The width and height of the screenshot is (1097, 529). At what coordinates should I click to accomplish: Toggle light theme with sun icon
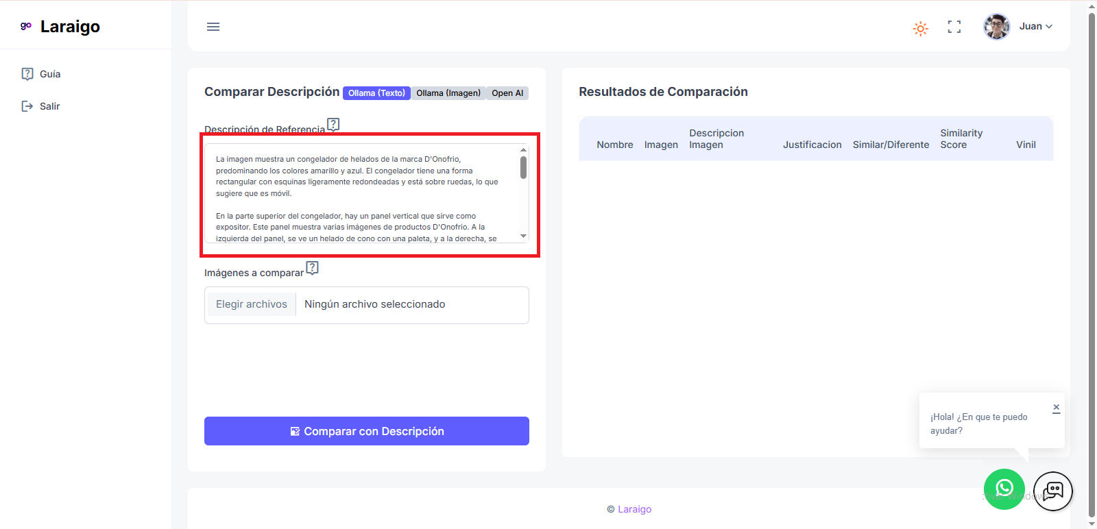pyautogui.click(x=920, y=28)
